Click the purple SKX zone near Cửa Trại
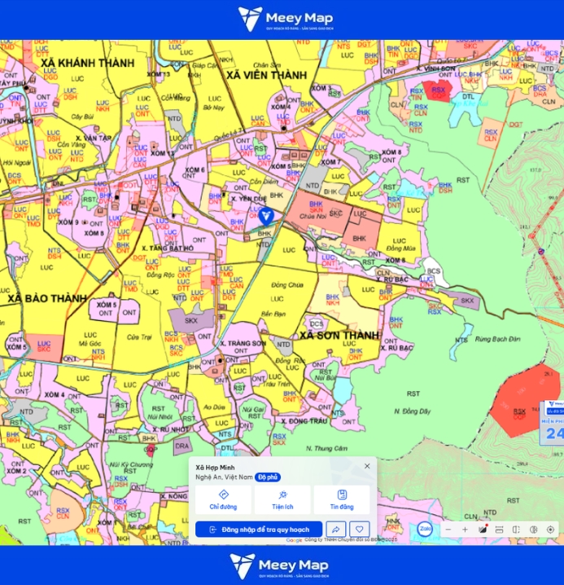Screen dimensions: 564x585 [x=191, y=320]
